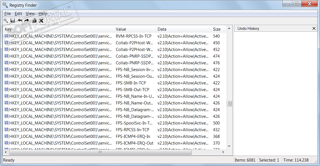
Task: Select the RVM-RPCSS-In-TCP value cell
Action: pyautogui.click(x=134, y=36)
